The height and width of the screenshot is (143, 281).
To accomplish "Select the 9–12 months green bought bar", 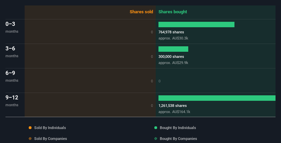I will point(217,98).
